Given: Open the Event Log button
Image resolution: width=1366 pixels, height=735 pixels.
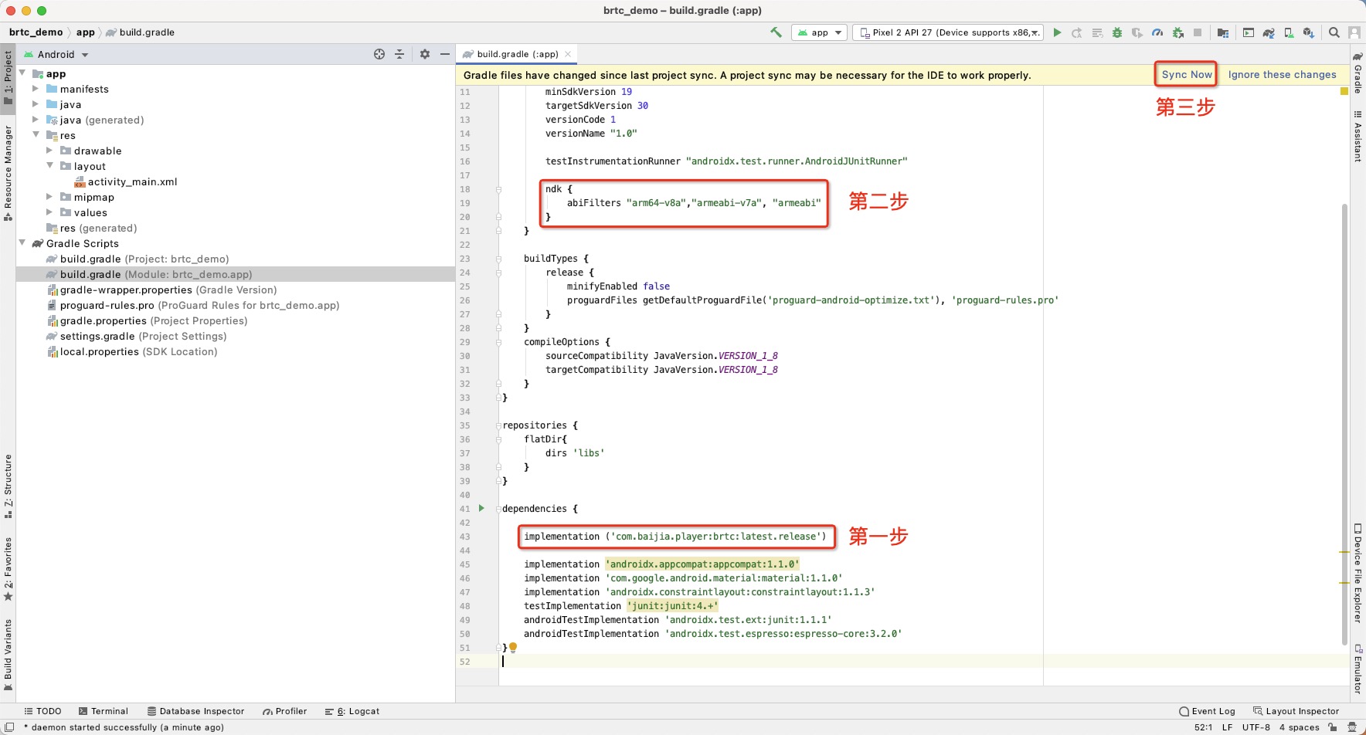Looking at the screenshot, I should tap(1208, 711).
